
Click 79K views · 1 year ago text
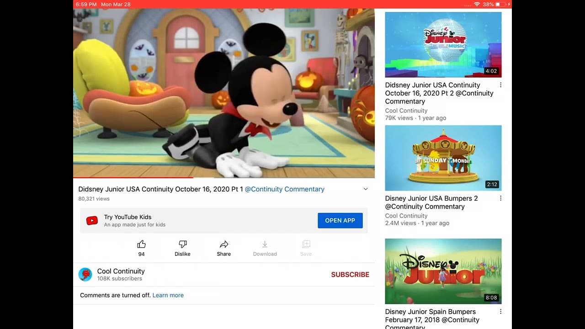(x=416, y=118)
